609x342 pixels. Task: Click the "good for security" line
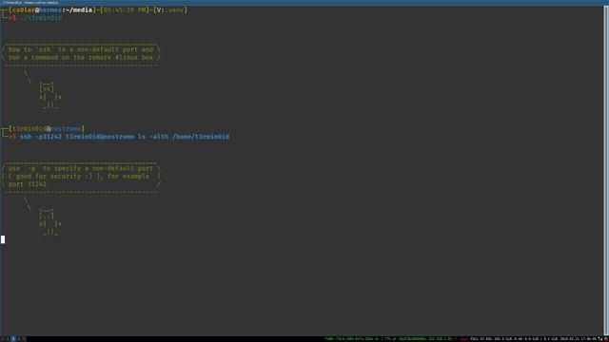coord(79,177)
